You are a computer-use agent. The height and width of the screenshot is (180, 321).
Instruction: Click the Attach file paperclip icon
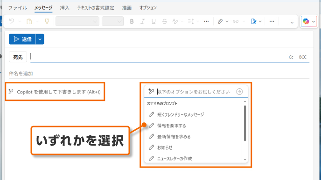tap(220, 21)
